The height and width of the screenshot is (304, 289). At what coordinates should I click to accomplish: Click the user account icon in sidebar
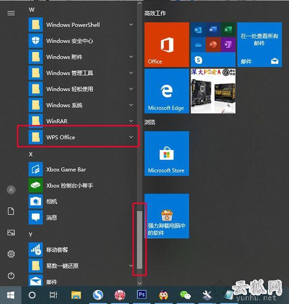[x=11, y=190]
